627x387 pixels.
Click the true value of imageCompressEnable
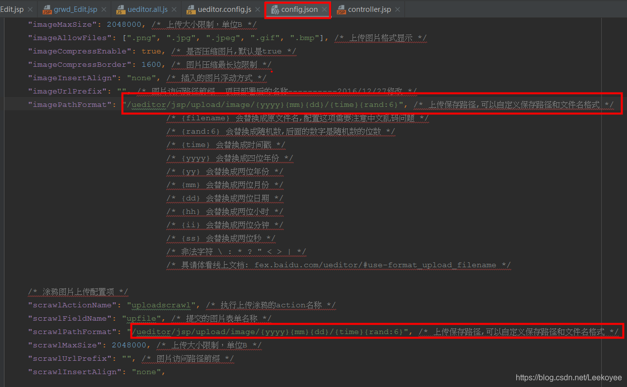(x=151, y=51)
